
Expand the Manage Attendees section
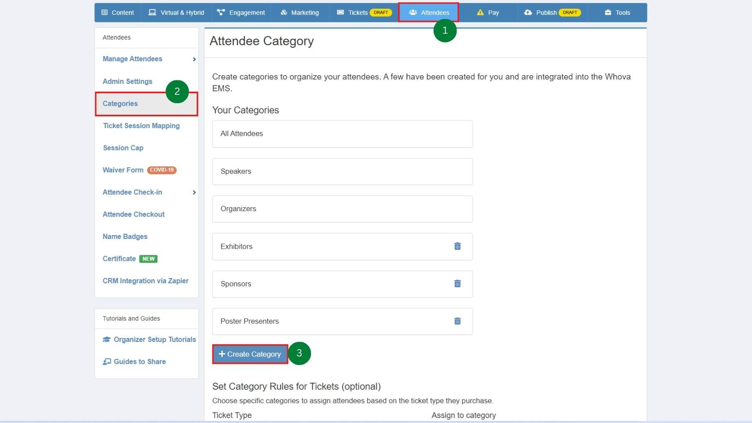click(x=132, y=59)
